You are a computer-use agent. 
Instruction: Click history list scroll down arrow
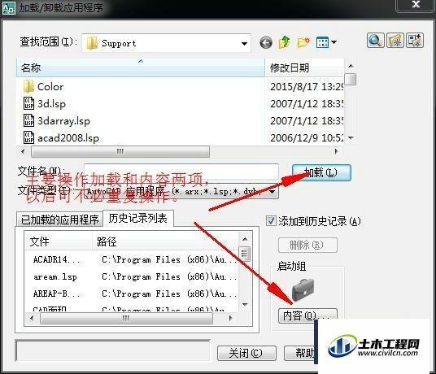245,305
